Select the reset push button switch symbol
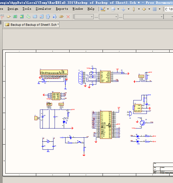The height and width of the screenshot is (183, 173). (x=80, y=142)
